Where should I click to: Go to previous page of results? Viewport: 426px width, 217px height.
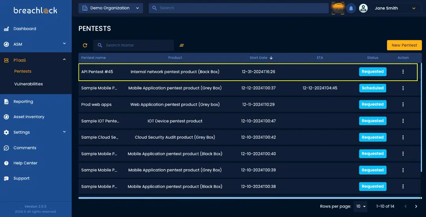click(x=405, y=206)
